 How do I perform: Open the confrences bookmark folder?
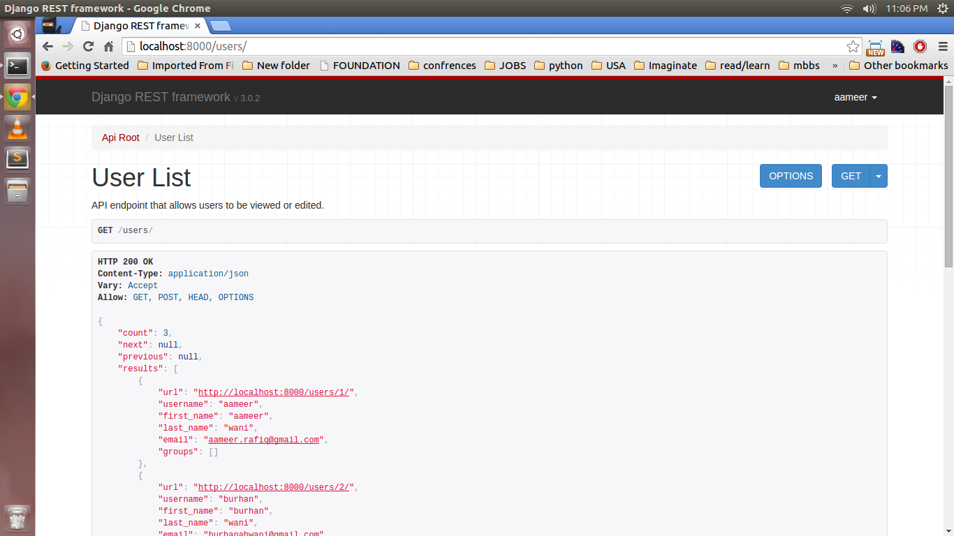click(442, 66)
